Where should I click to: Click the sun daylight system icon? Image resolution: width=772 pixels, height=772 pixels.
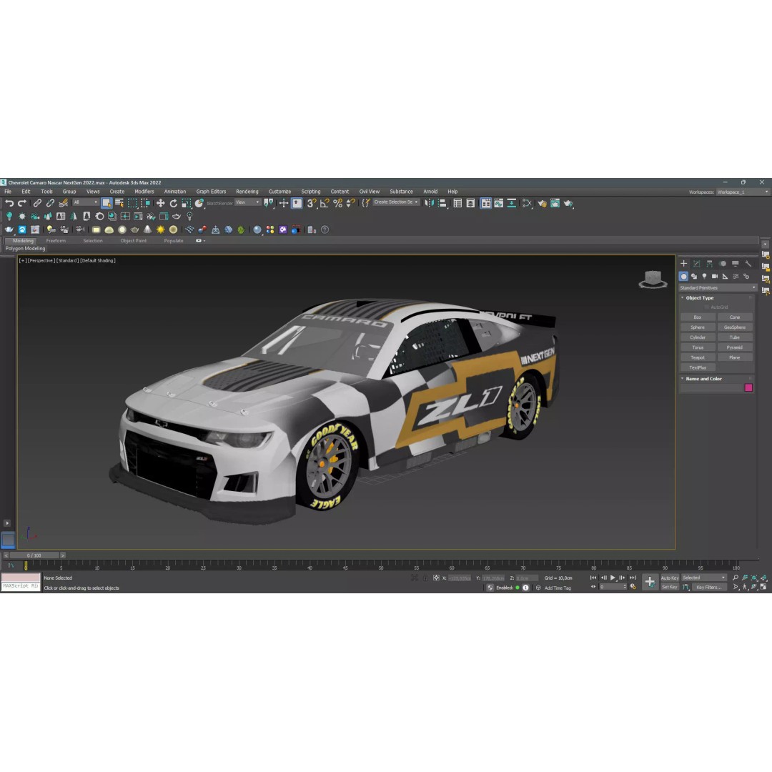point(161,229)
